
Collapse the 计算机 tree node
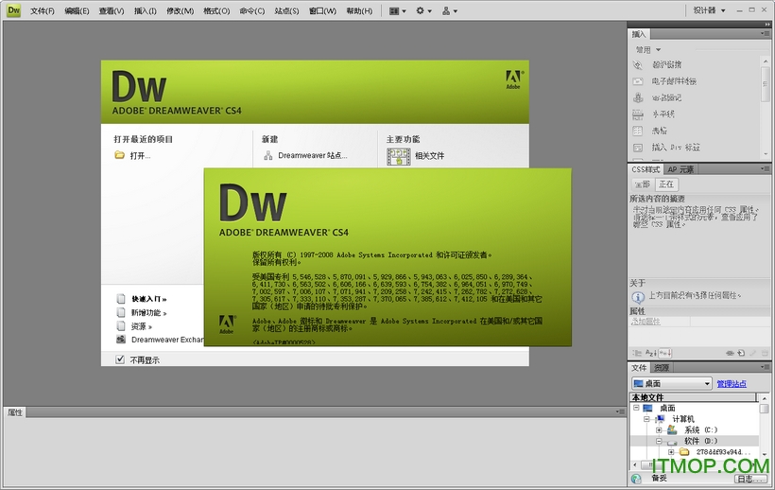(x=646, y=419)
